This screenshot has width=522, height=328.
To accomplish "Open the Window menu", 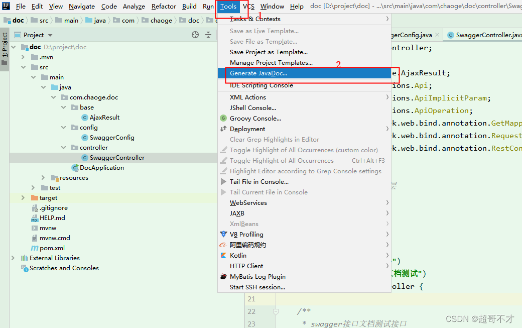I will point(273,7).
